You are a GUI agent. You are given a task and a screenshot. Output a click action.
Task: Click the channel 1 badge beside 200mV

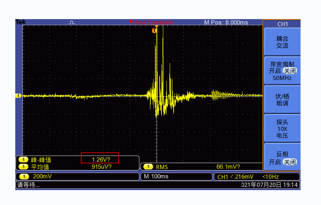coord(24,177)
